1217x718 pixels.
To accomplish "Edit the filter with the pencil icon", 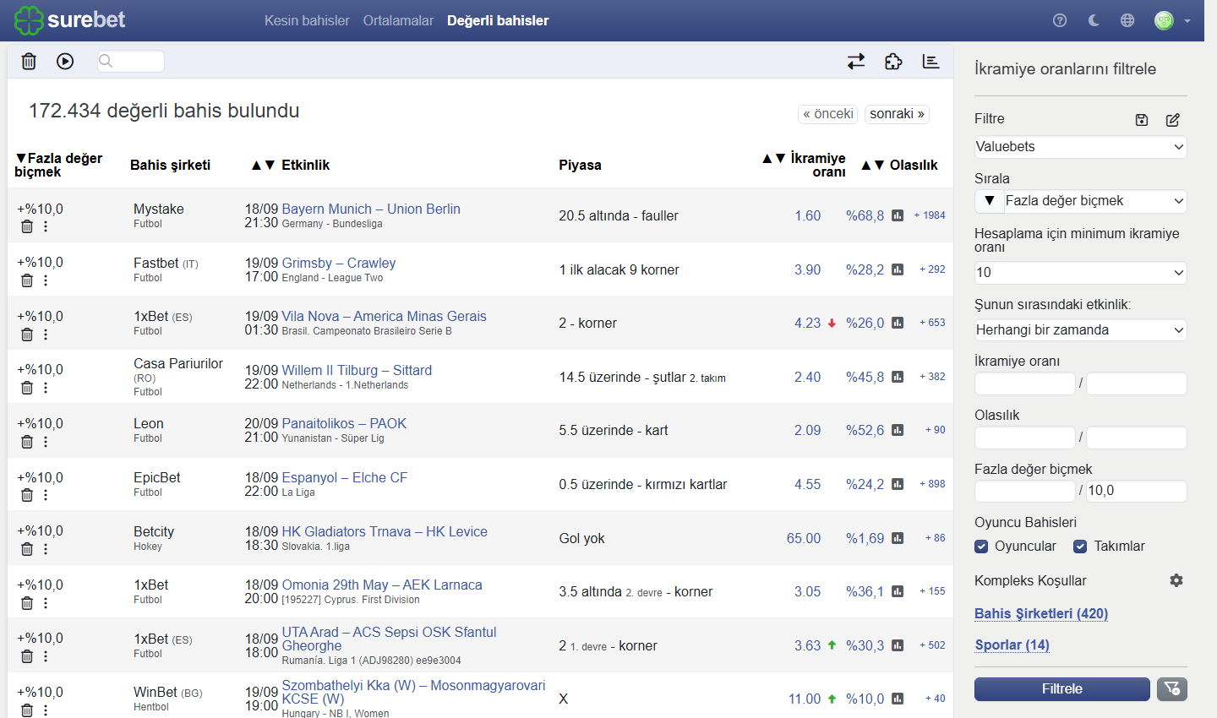I will tap(1173, 120).
